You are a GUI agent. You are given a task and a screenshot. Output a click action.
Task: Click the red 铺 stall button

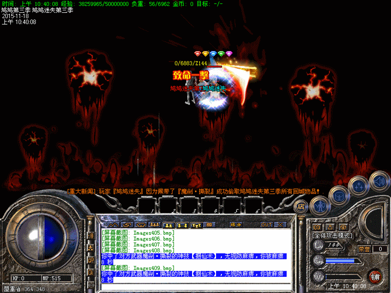coord(375,276)
